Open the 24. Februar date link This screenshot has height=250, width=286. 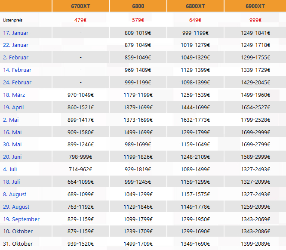click(17, 82)
